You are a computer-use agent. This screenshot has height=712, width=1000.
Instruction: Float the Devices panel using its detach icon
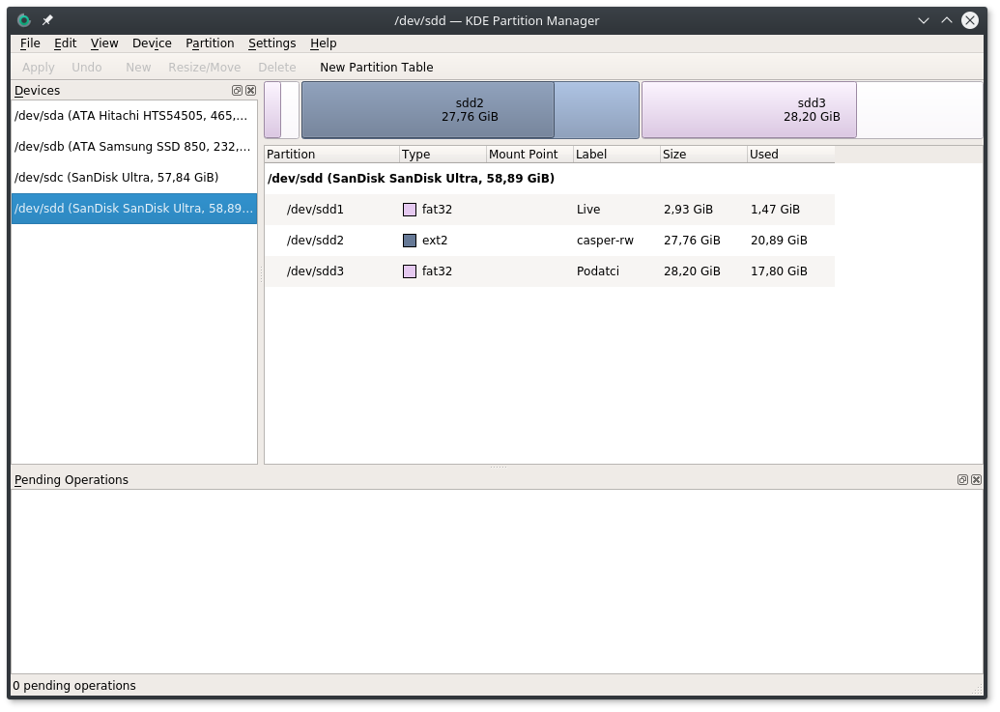pyautogui.click(x=237, y=91)
